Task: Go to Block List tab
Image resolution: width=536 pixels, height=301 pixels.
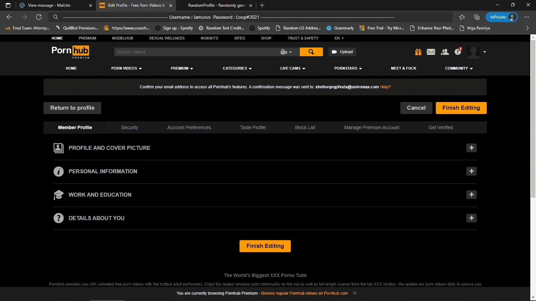Action: click(x=305, y=127)
